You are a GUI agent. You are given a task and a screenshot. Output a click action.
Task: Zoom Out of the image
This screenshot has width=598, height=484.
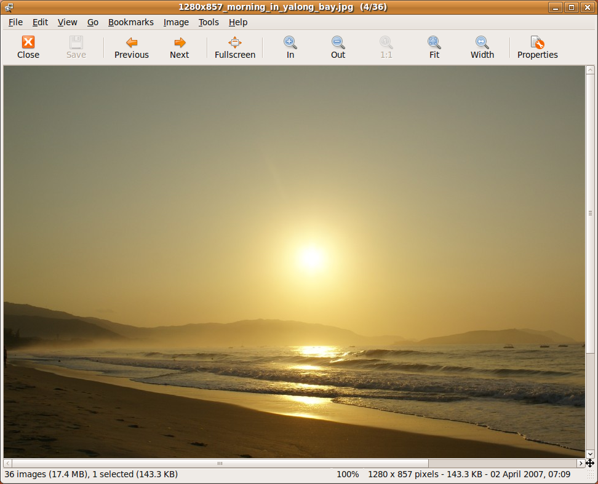[x=338, y=47]
